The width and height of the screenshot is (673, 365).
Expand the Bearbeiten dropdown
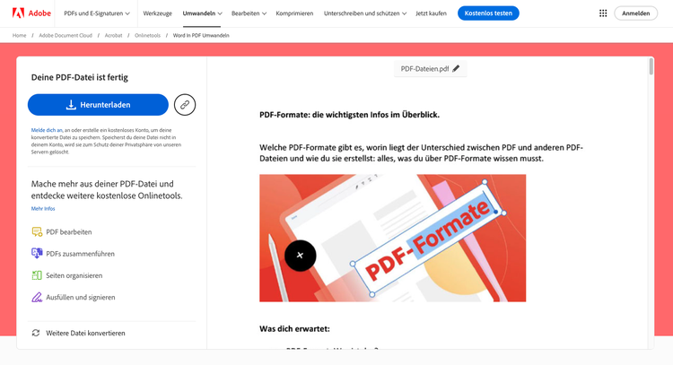249,13
